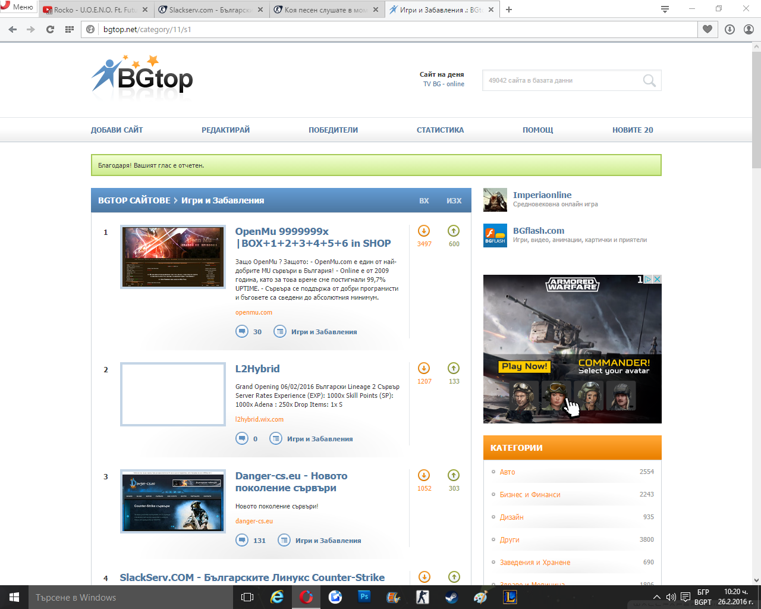
Task: Open the Danger-cs.eu title link
Action: click(291, 482)
